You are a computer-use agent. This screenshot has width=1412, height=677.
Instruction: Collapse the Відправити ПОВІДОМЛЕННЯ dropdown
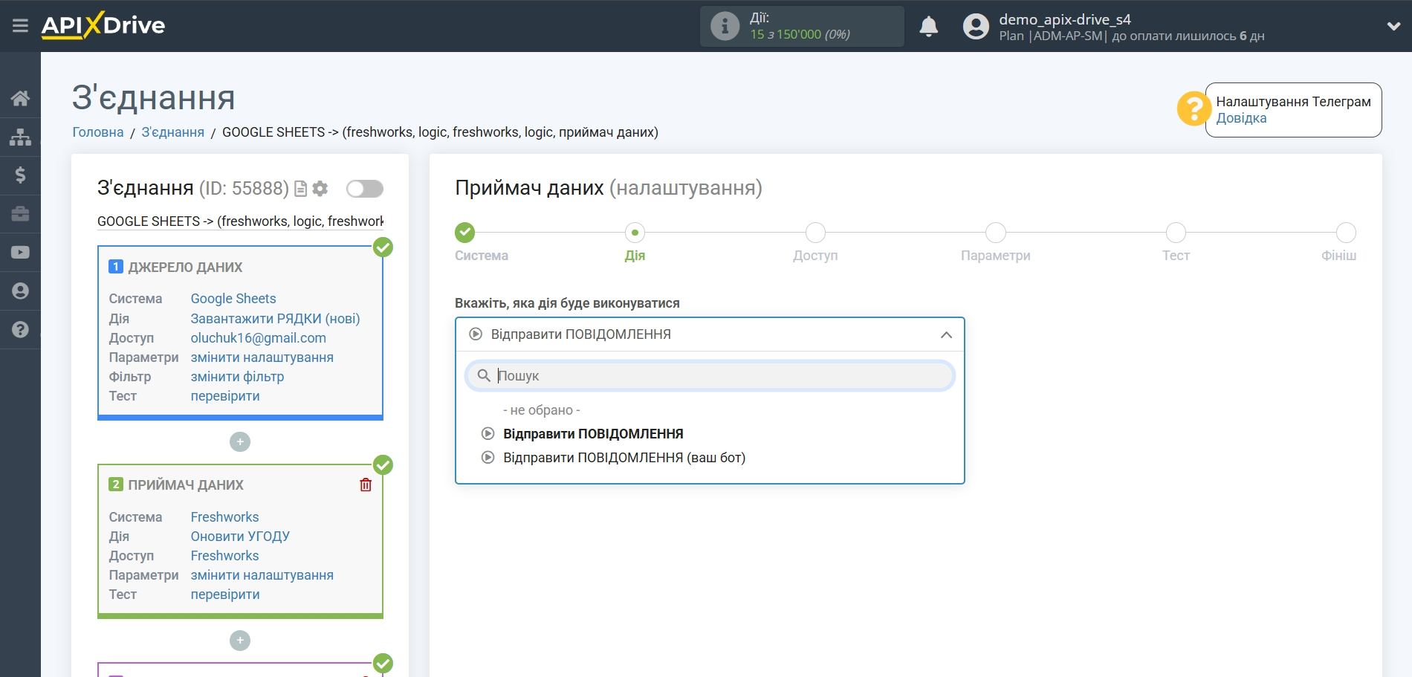[x=945, y=335]
